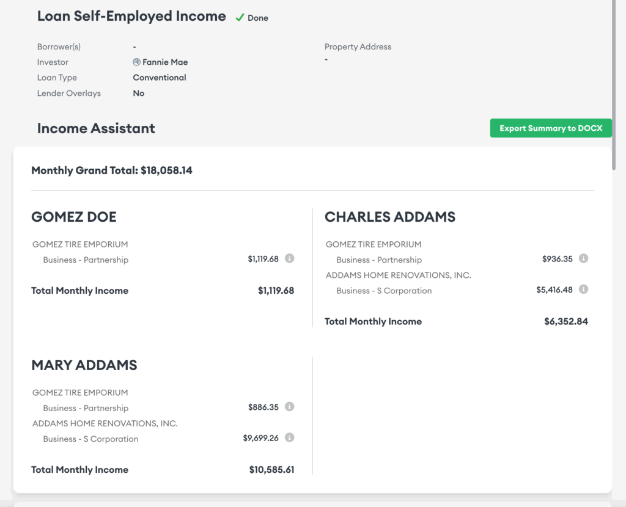Click the info icon beside Mary Addams's $886.35 income
Screen dimensions: 626x507
click(290, 406)
